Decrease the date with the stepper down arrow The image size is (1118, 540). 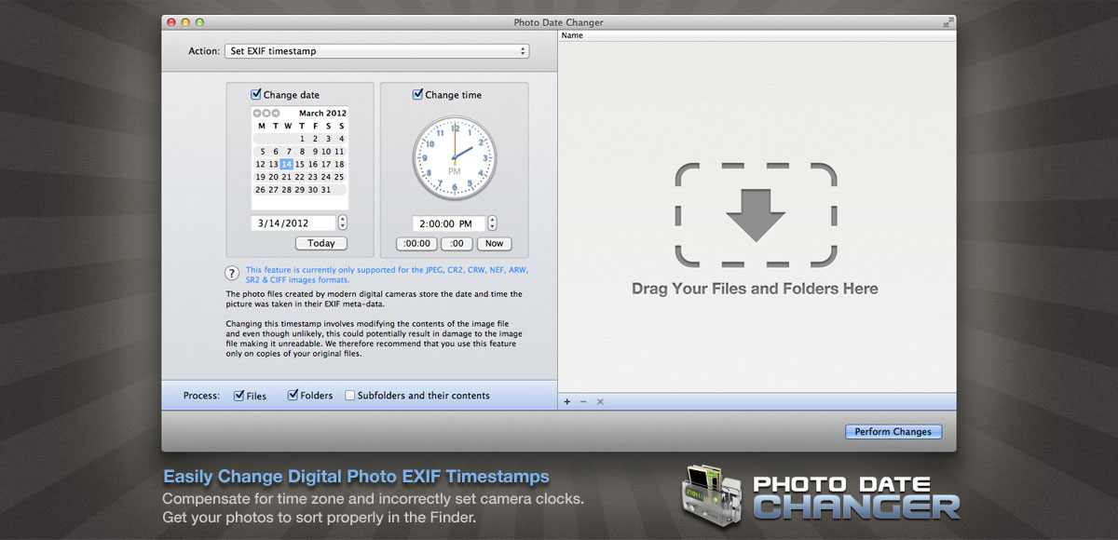click(x=343, y=226)
